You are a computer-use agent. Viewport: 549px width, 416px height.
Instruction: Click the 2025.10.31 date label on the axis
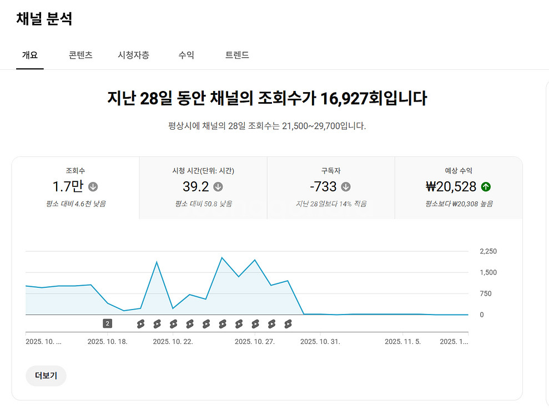[x=320, y=341]
